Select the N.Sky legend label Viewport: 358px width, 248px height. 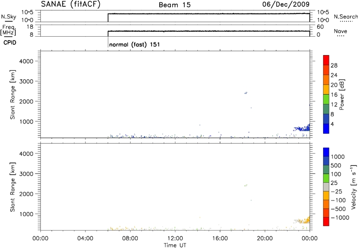(x=9, y=17)
